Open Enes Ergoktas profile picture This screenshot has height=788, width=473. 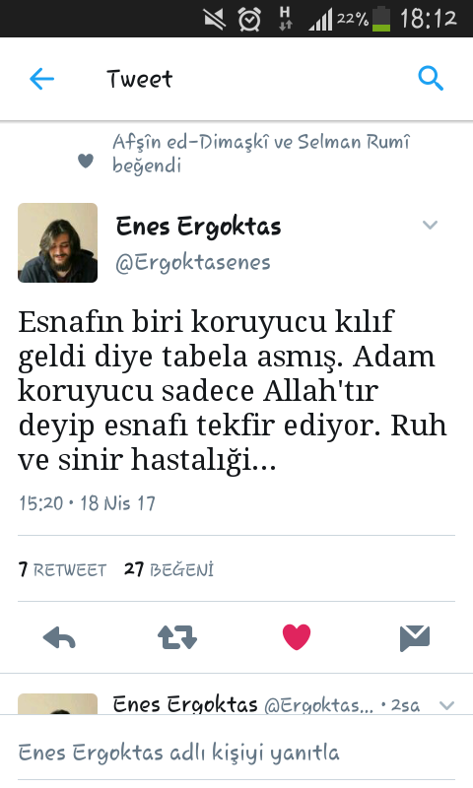[58, 242]
